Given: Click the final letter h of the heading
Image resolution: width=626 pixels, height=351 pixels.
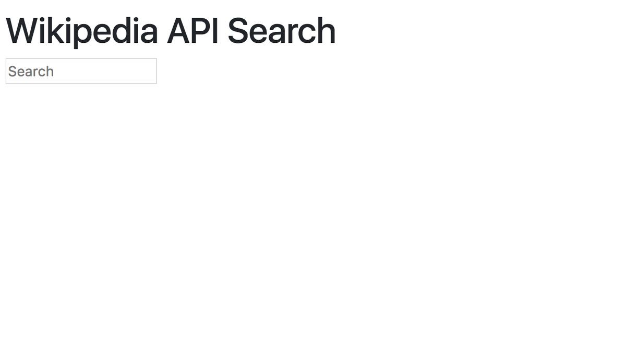Looking at the screenshot, I should (x=327, y=30).
